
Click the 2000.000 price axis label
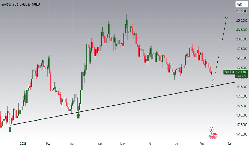(x=242, y=39)
